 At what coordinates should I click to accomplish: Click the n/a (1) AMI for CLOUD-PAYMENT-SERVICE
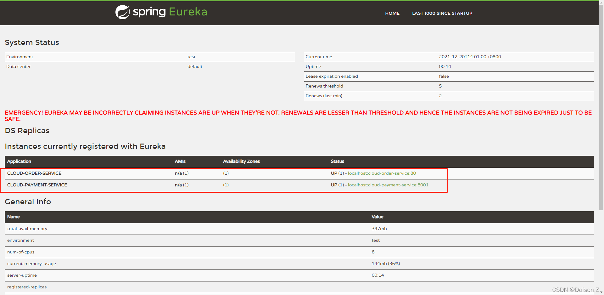click(x=182, y=185)
